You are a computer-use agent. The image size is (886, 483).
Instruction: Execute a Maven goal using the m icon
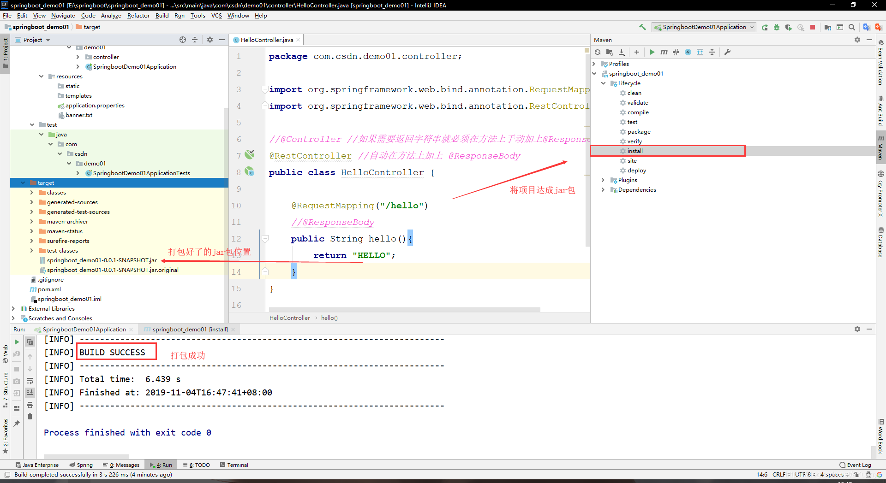(664, 52)
